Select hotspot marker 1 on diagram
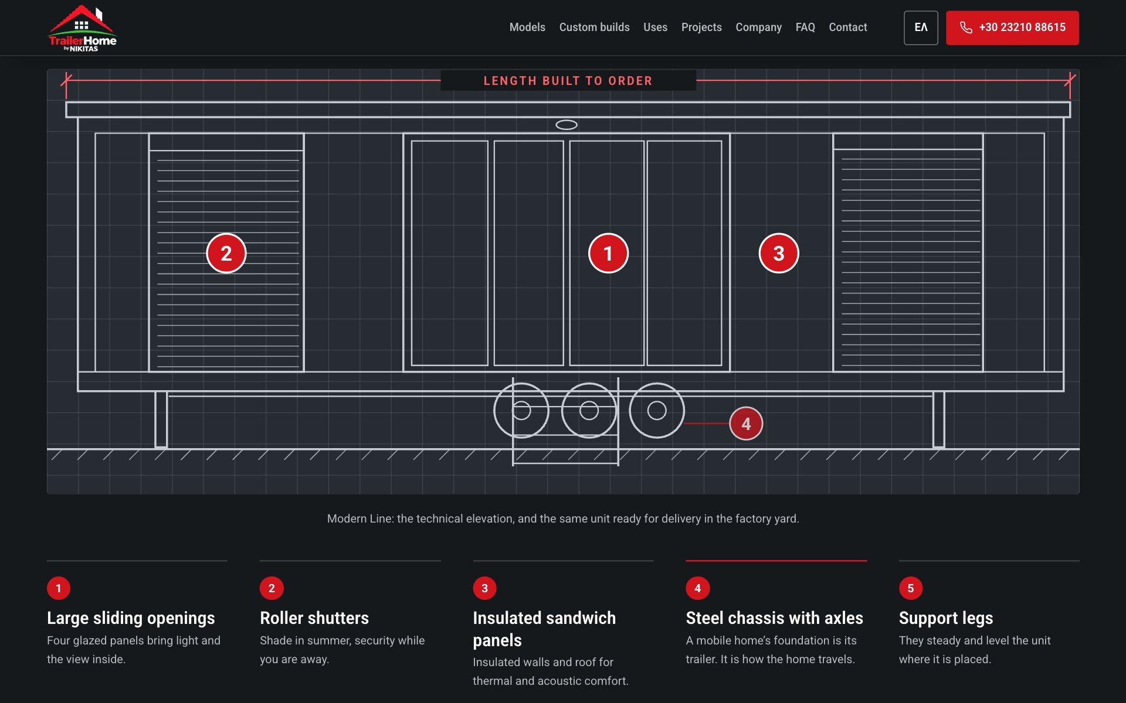1126x703 pixels. 608,254
